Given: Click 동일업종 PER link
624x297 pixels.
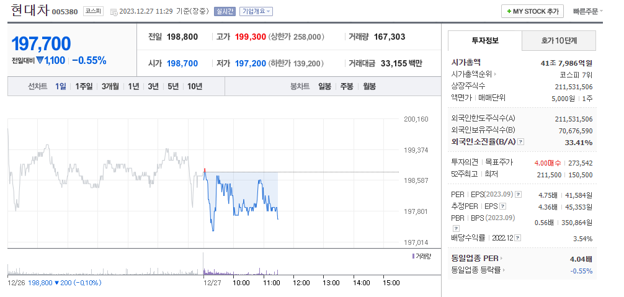Looking at the screenshot, I should point(475,259).
